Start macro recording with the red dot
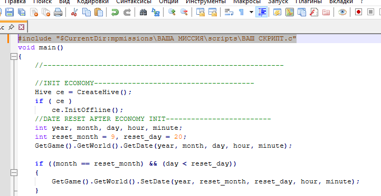 click(359, 12)
